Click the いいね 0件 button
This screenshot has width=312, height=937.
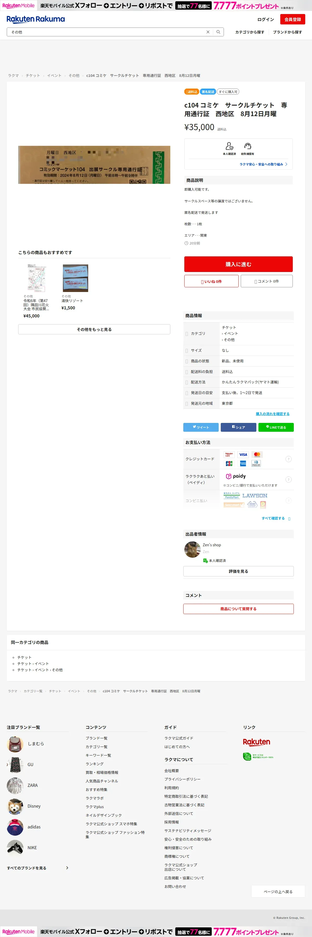tap(211, 281)
